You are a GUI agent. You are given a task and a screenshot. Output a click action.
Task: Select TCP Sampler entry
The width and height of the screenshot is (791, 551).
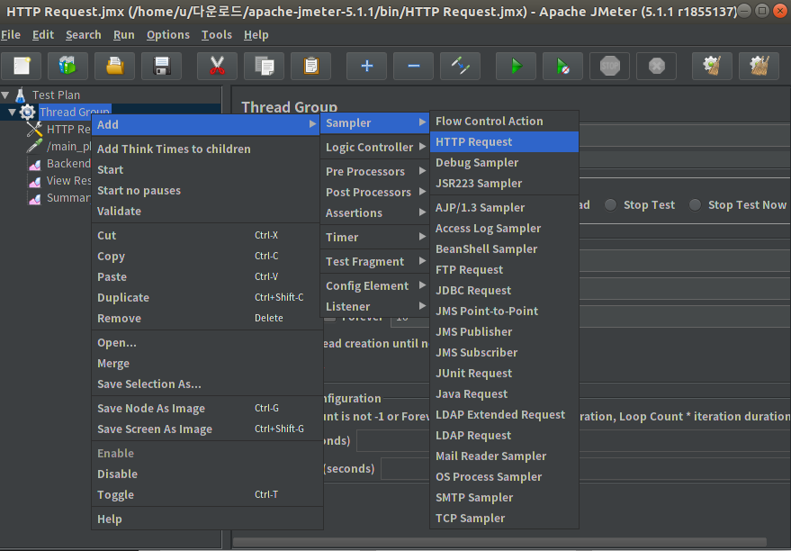click(x=504, y=519)
